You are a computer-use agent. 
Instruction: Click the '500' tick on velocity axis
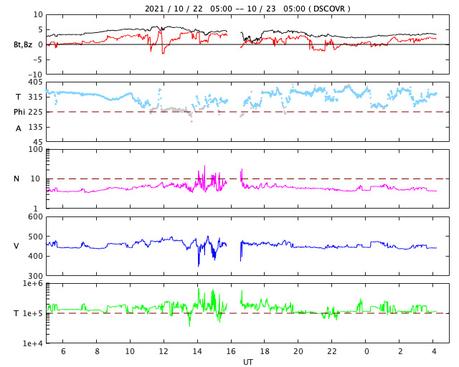[x=35, y=237]
